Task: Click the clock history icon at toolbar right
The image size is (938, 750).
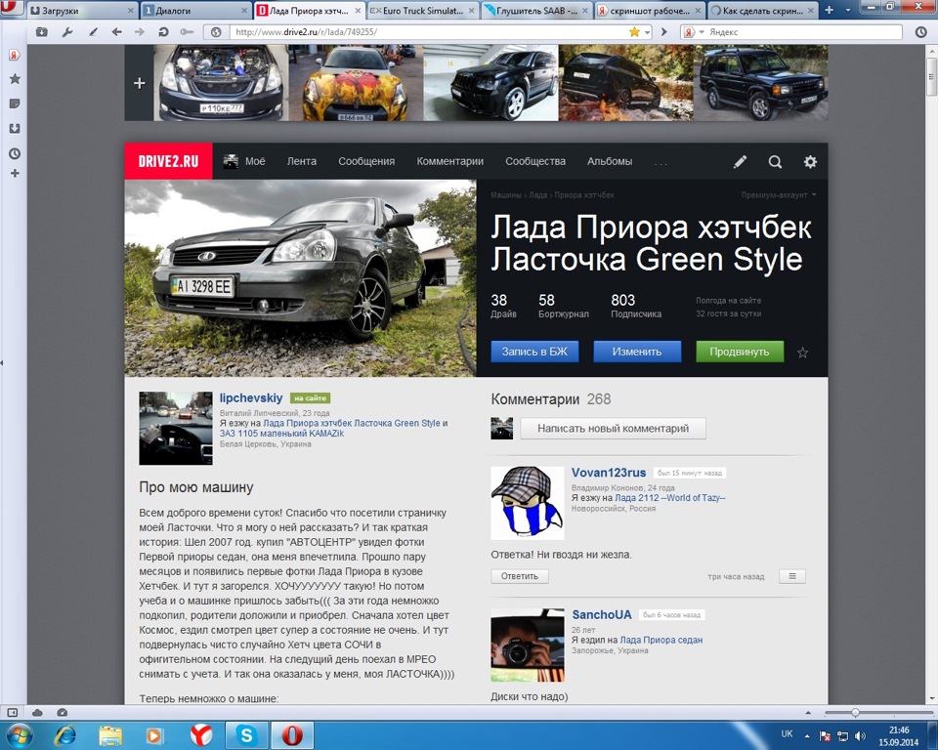Action: point(920,31)
